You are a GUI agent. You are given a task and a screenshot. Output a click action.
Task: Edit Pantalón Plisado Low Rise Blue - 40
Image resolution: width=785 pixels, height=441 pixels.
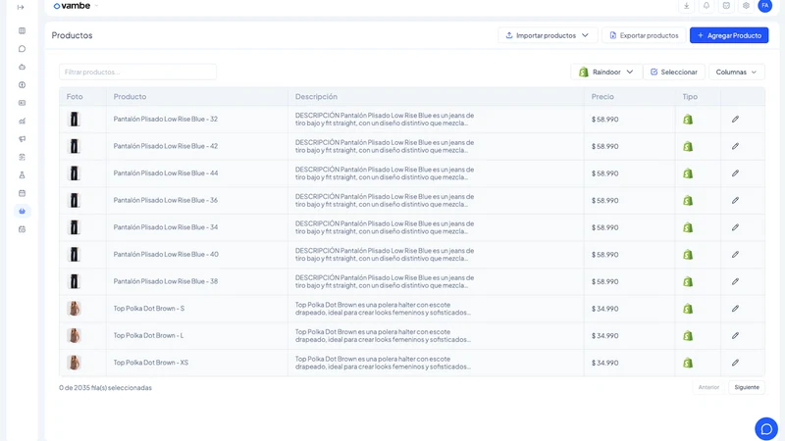735,254
